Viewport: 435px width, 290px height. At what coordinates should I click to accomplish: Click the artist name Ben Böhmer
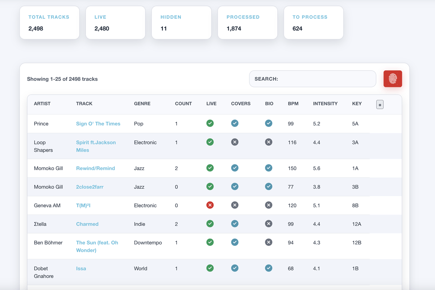coord(48,243)
